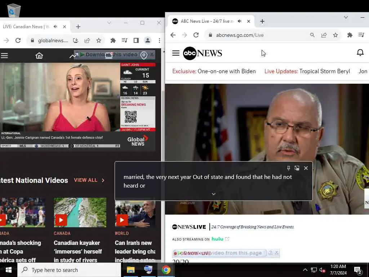This screenshot has width=369, height=277.
Task: Play Canadian kayaker video thumbnail
Action: click(80, 212)
